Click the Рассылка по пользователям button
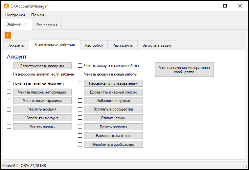The image size is (249, 170). tap(113, 83)
